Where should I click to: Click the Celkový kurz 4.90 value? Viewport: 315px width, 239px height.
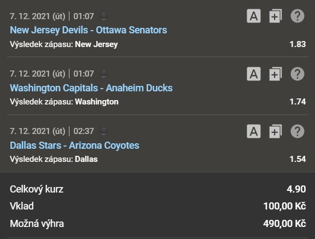(296, 189)
